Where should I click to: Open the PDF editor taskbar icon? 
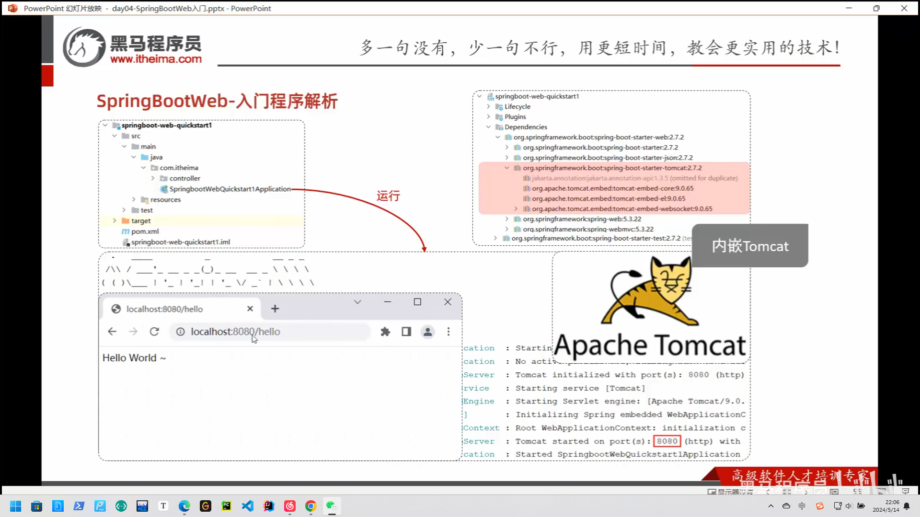100,506
